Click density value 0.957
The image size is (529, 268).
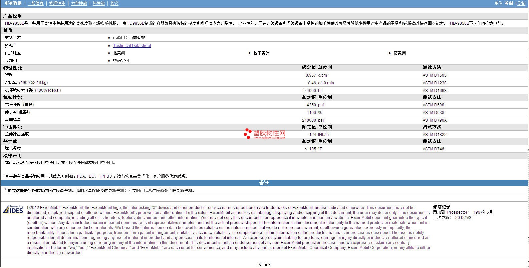click(x=311, y=75)
